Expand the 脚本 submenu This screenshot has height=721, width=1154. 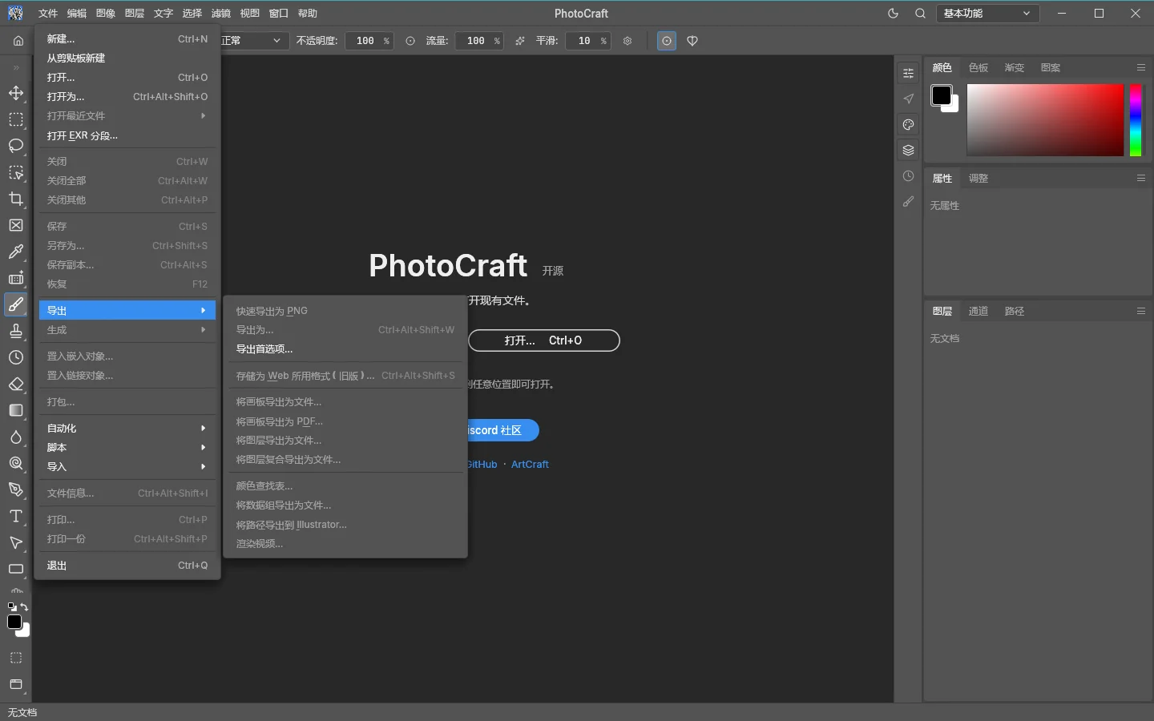point(127,448)
